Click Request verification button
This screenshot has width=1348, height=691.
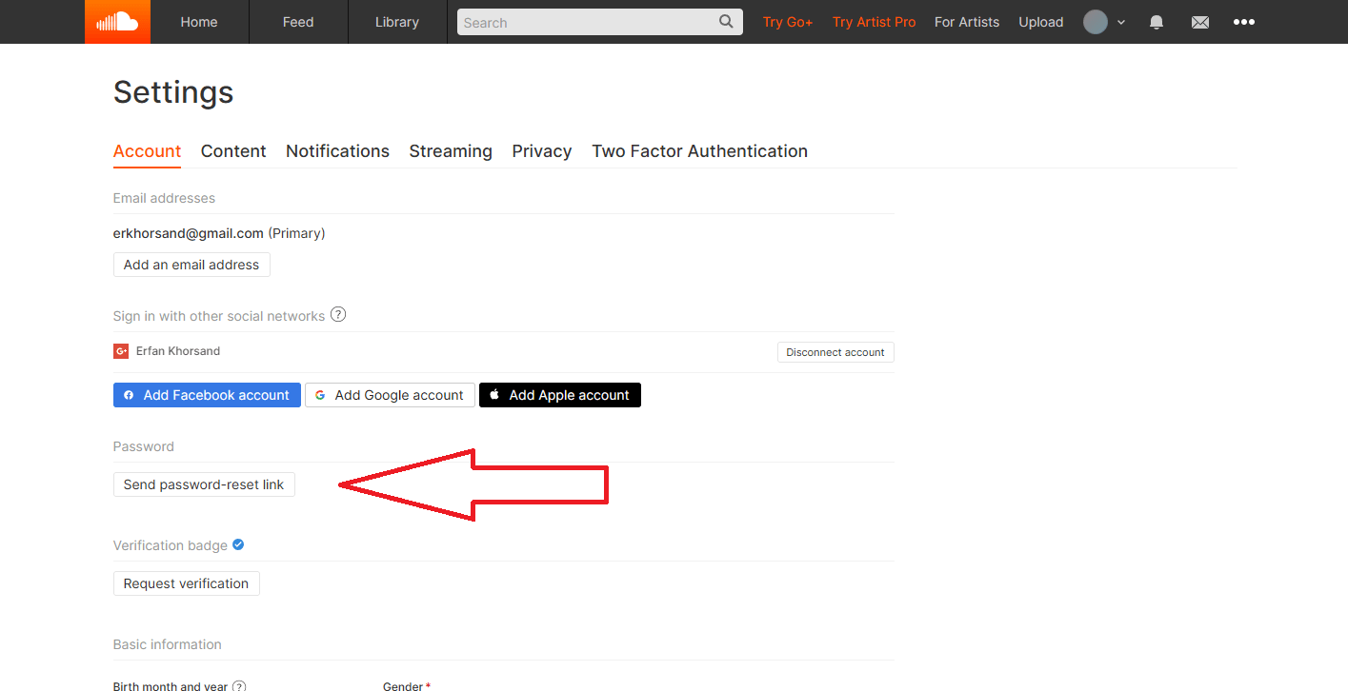pyautogui.click(x=186, y=583)
